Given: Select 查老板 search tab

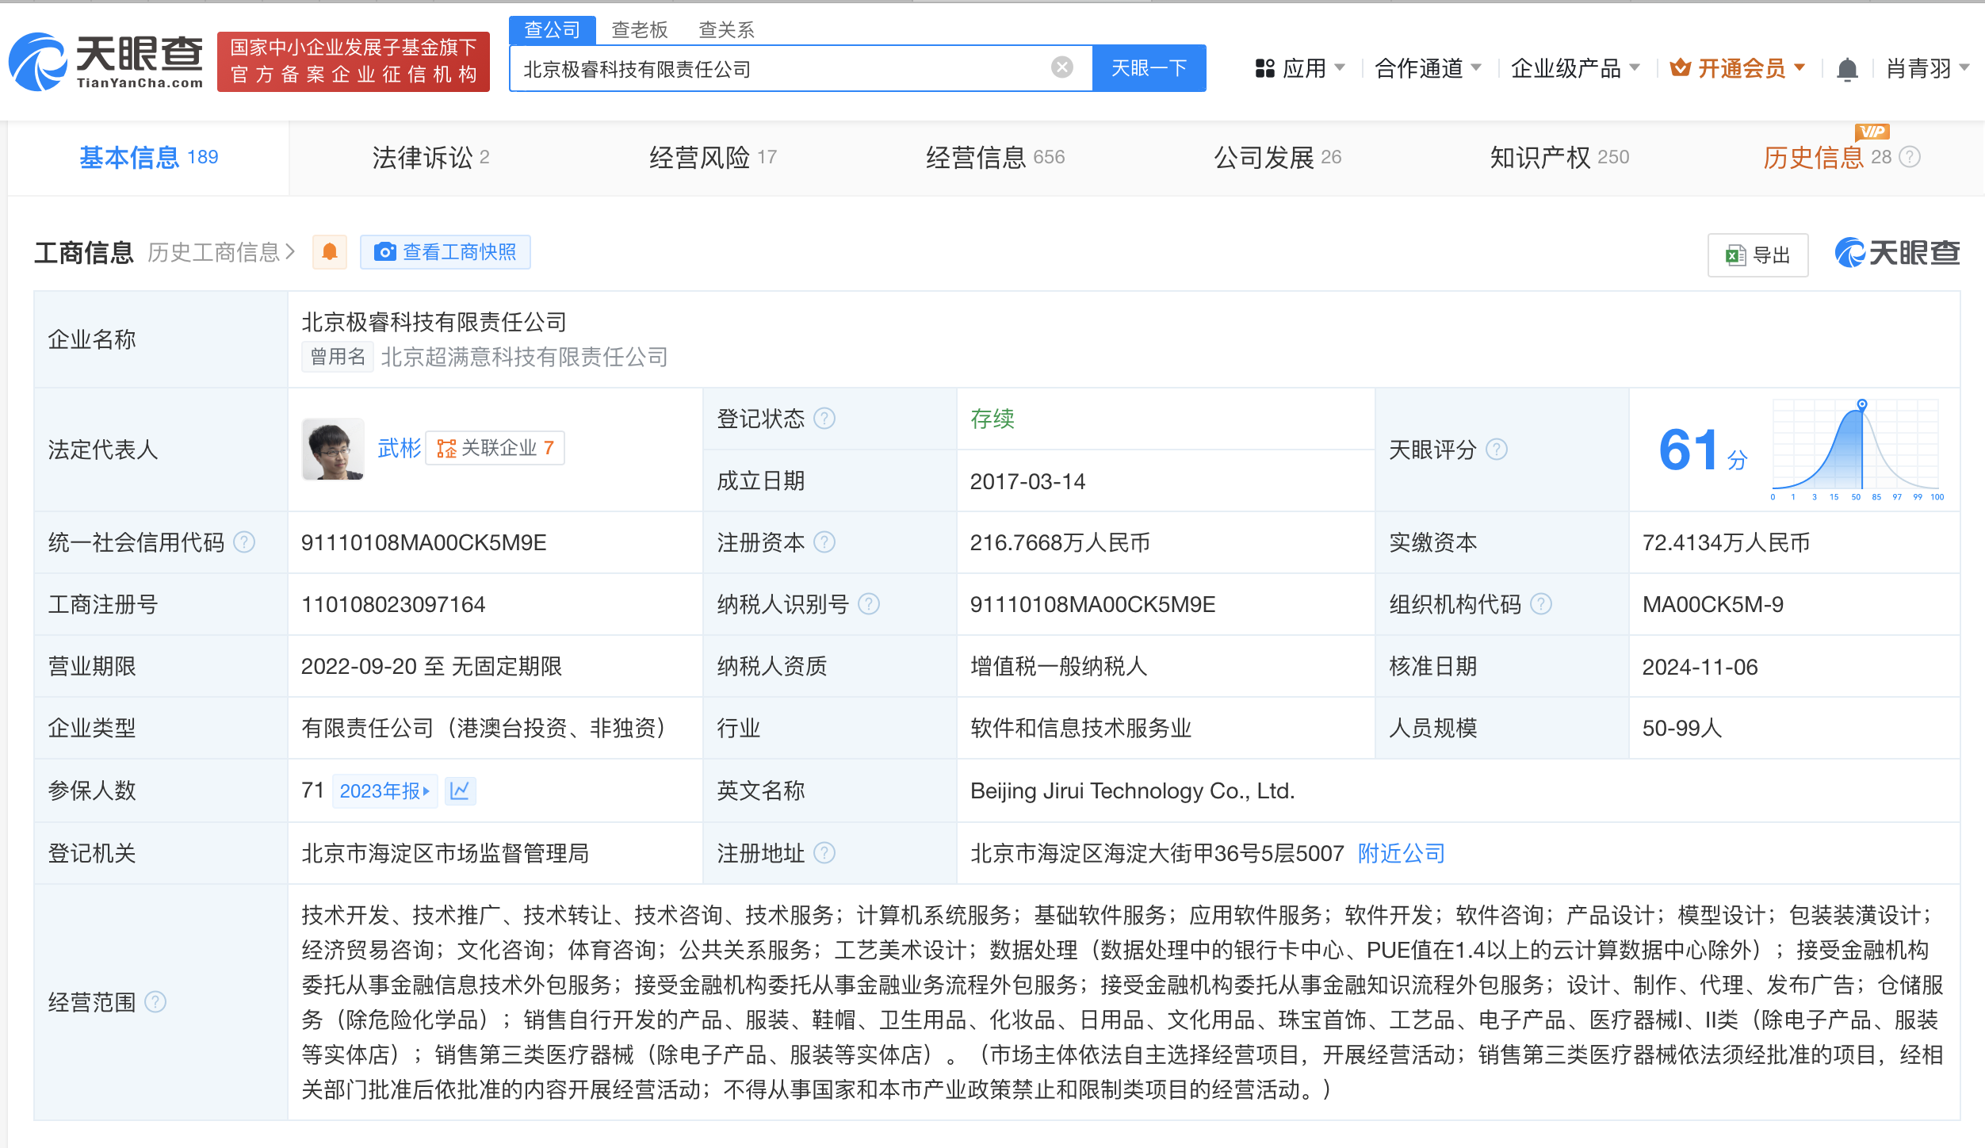Looking at the screenshot, I should (x=640, y=30).
